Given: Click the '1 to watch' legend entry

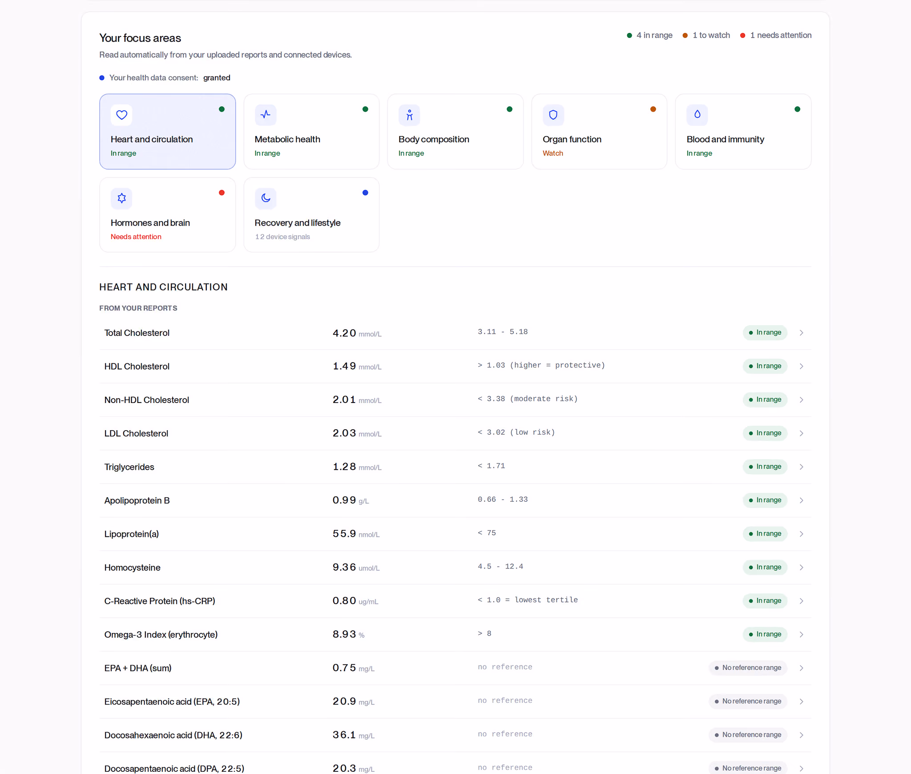Looking at the screenshot, I should tap(706, 35).
